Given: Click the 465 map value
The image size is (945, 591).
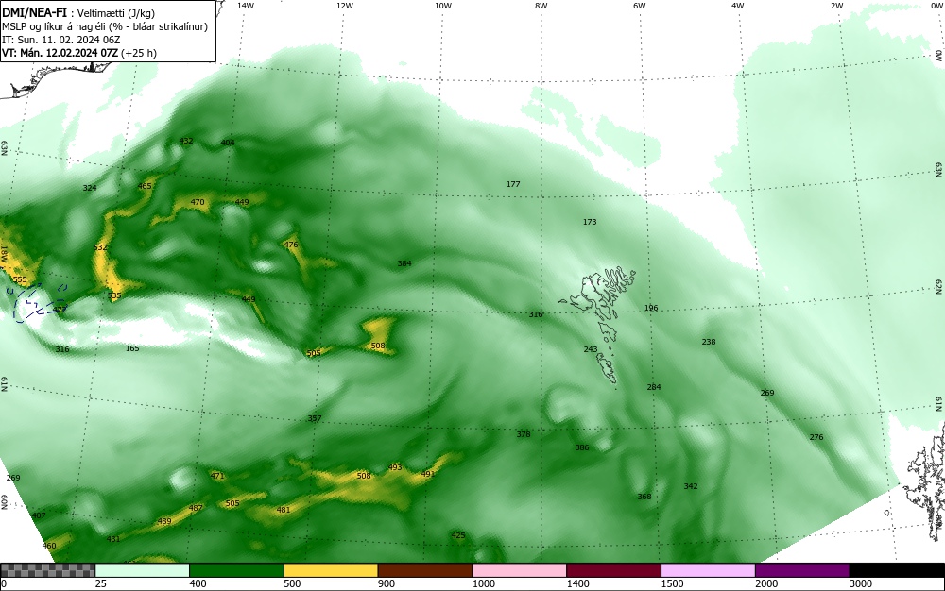Looking at the screenshot, I should (145, 187).
